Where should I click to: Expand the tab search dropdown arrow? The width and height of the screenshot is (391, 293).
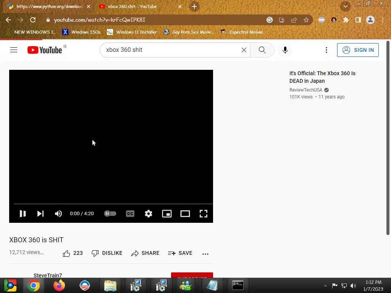point(345,6)
